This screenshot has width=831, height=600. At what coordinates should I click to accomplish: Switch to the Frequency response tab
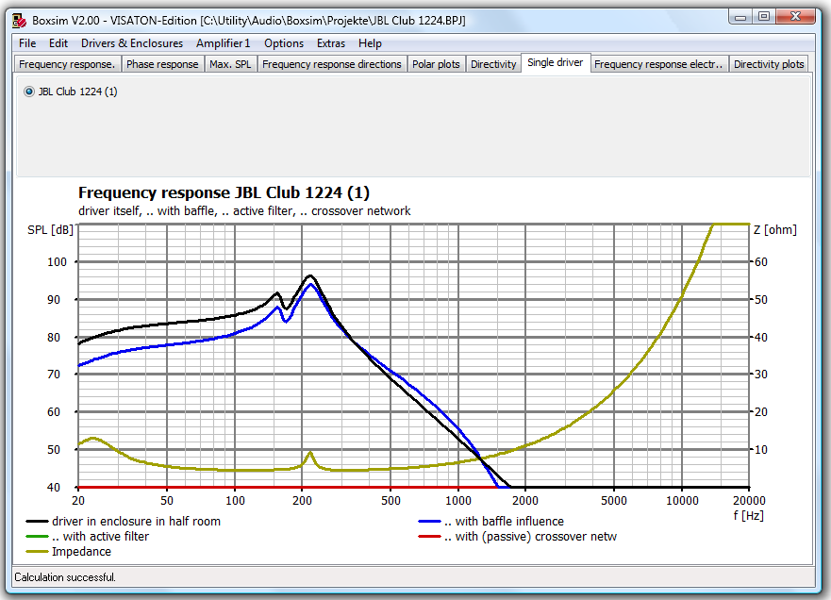coord(67,64)
